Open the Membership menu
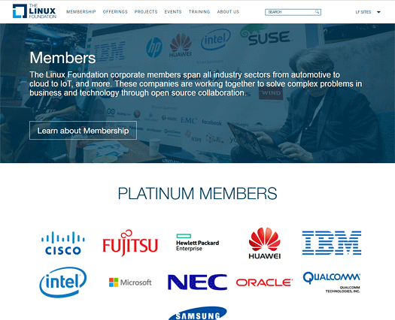Image resolution: width=395 pixels, height=320 pixels. point(81,12)
